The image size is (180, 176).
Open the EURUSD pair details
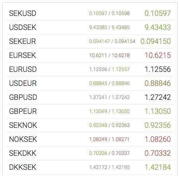pyautogui.click(x=90, y=69)
